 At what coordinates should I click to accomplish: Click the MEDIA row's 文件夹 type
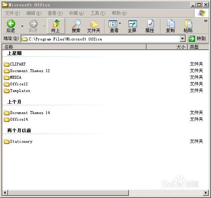(196, 77)
